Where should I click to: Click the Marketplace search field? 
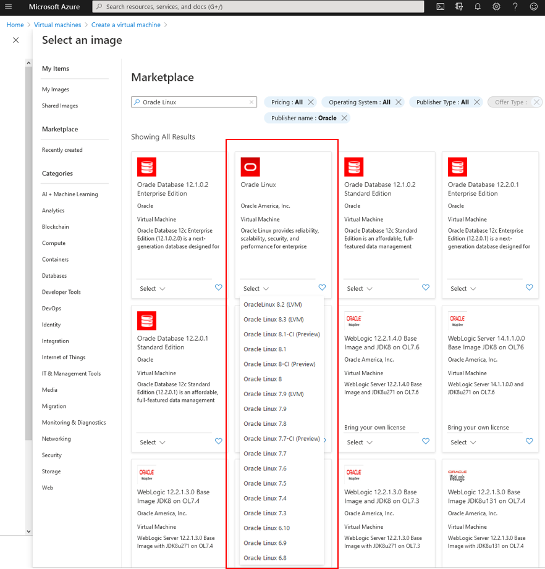tap(194, 102)
